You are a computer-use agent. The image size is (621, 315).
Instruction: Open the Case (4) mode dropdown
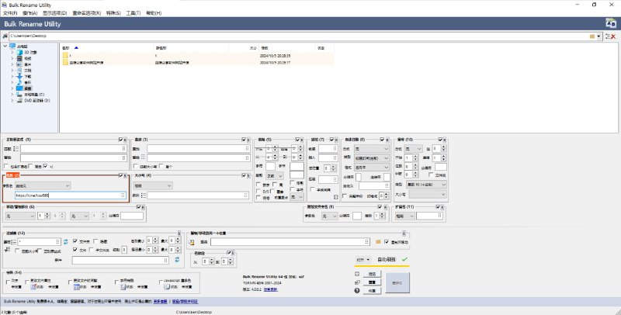[x=152, y=185]
